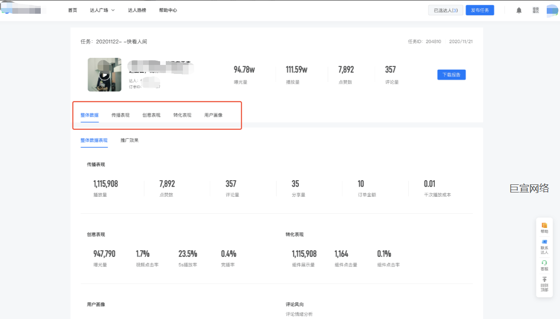This screenshot has height=319, width=560.
Task: Select the 转化表现 tab
Action: pyautogui.click(x=182, y=115)
